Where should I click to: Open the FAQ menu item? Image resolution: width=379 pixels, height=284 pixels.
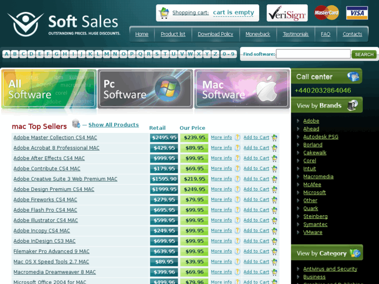(325, 34)
